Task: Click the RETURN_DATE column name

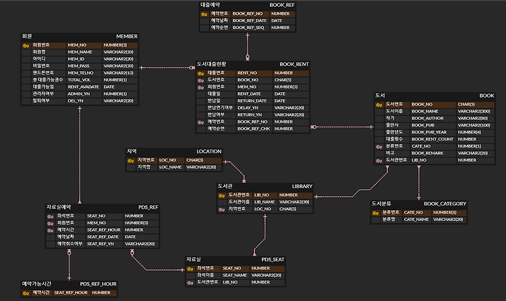Action: coord(252,101)
